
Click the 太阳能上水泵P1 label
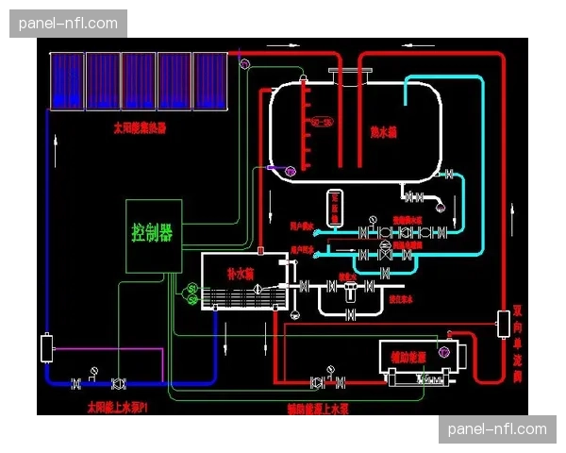coord(120,408)
